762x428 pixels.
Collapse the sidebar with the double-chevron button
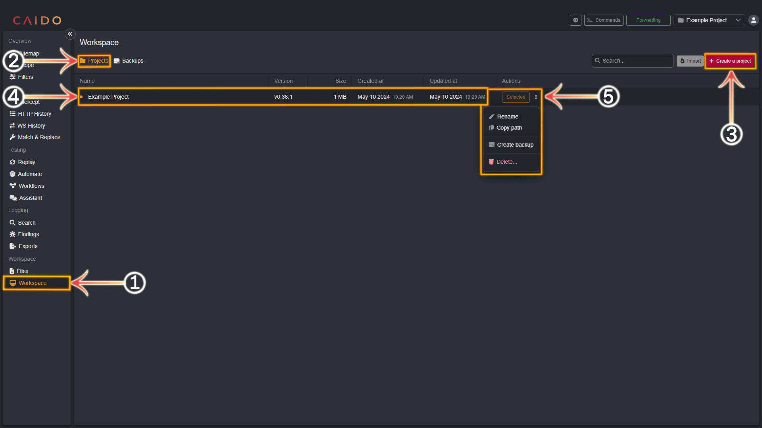pyautogui.click(x=70, y=34)
